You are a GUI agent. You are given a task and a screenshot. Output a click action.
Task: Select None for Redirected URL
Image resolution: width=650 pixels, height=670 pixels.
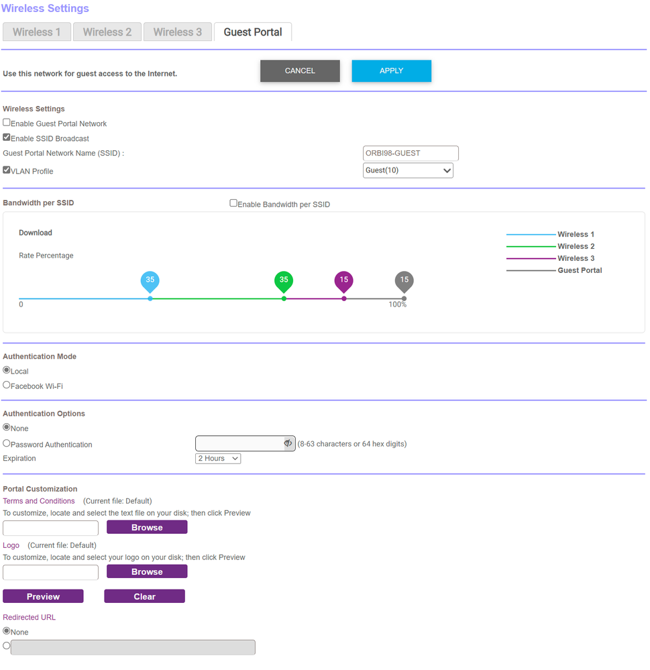(7, 631)
